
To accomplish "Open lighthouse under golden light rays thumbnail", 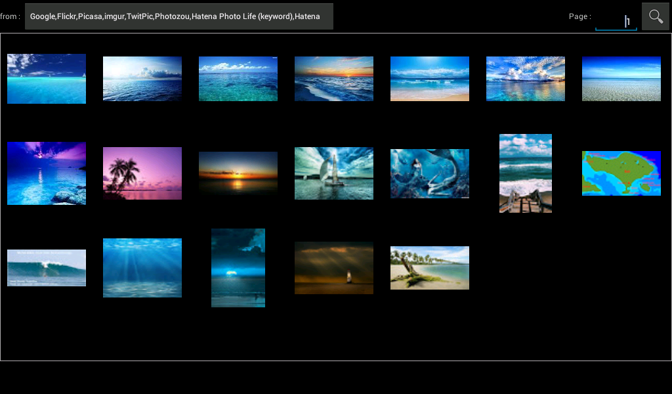I will [334, 268].
